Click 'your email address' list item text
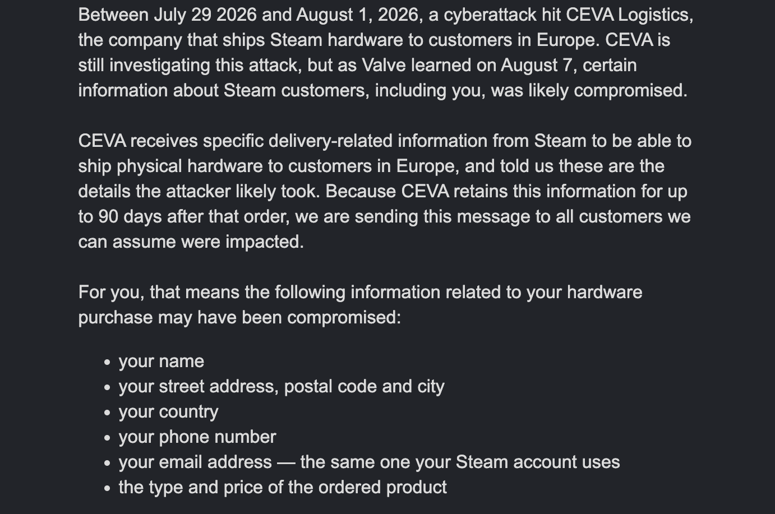 (x=195, y=462)
